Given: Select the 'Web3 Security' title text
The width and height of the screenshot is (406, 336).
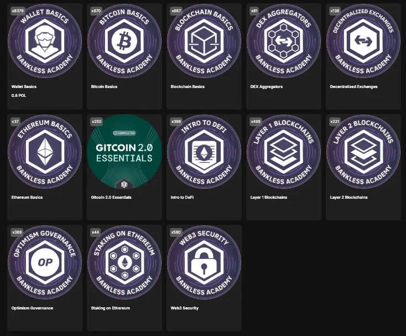Looking at the screenshot, I should point(184,308).
